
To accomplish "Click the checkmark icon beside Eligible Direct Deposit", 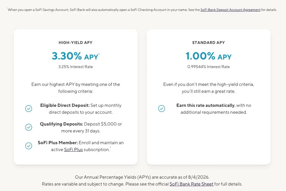I will (29, 109).
